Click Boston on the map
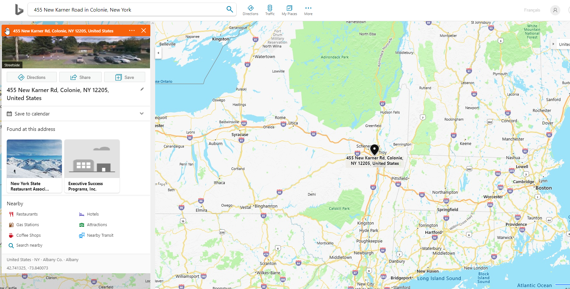 click(544, 188)
